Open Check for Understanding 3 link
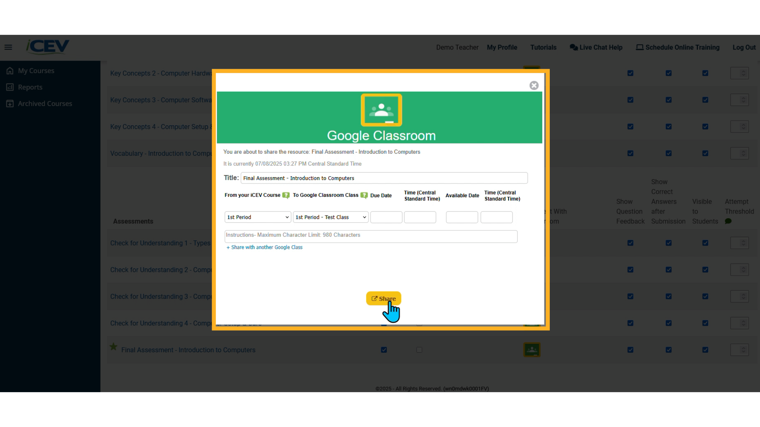The width and height of the screenshot is (760, 427). click(161, 297)
